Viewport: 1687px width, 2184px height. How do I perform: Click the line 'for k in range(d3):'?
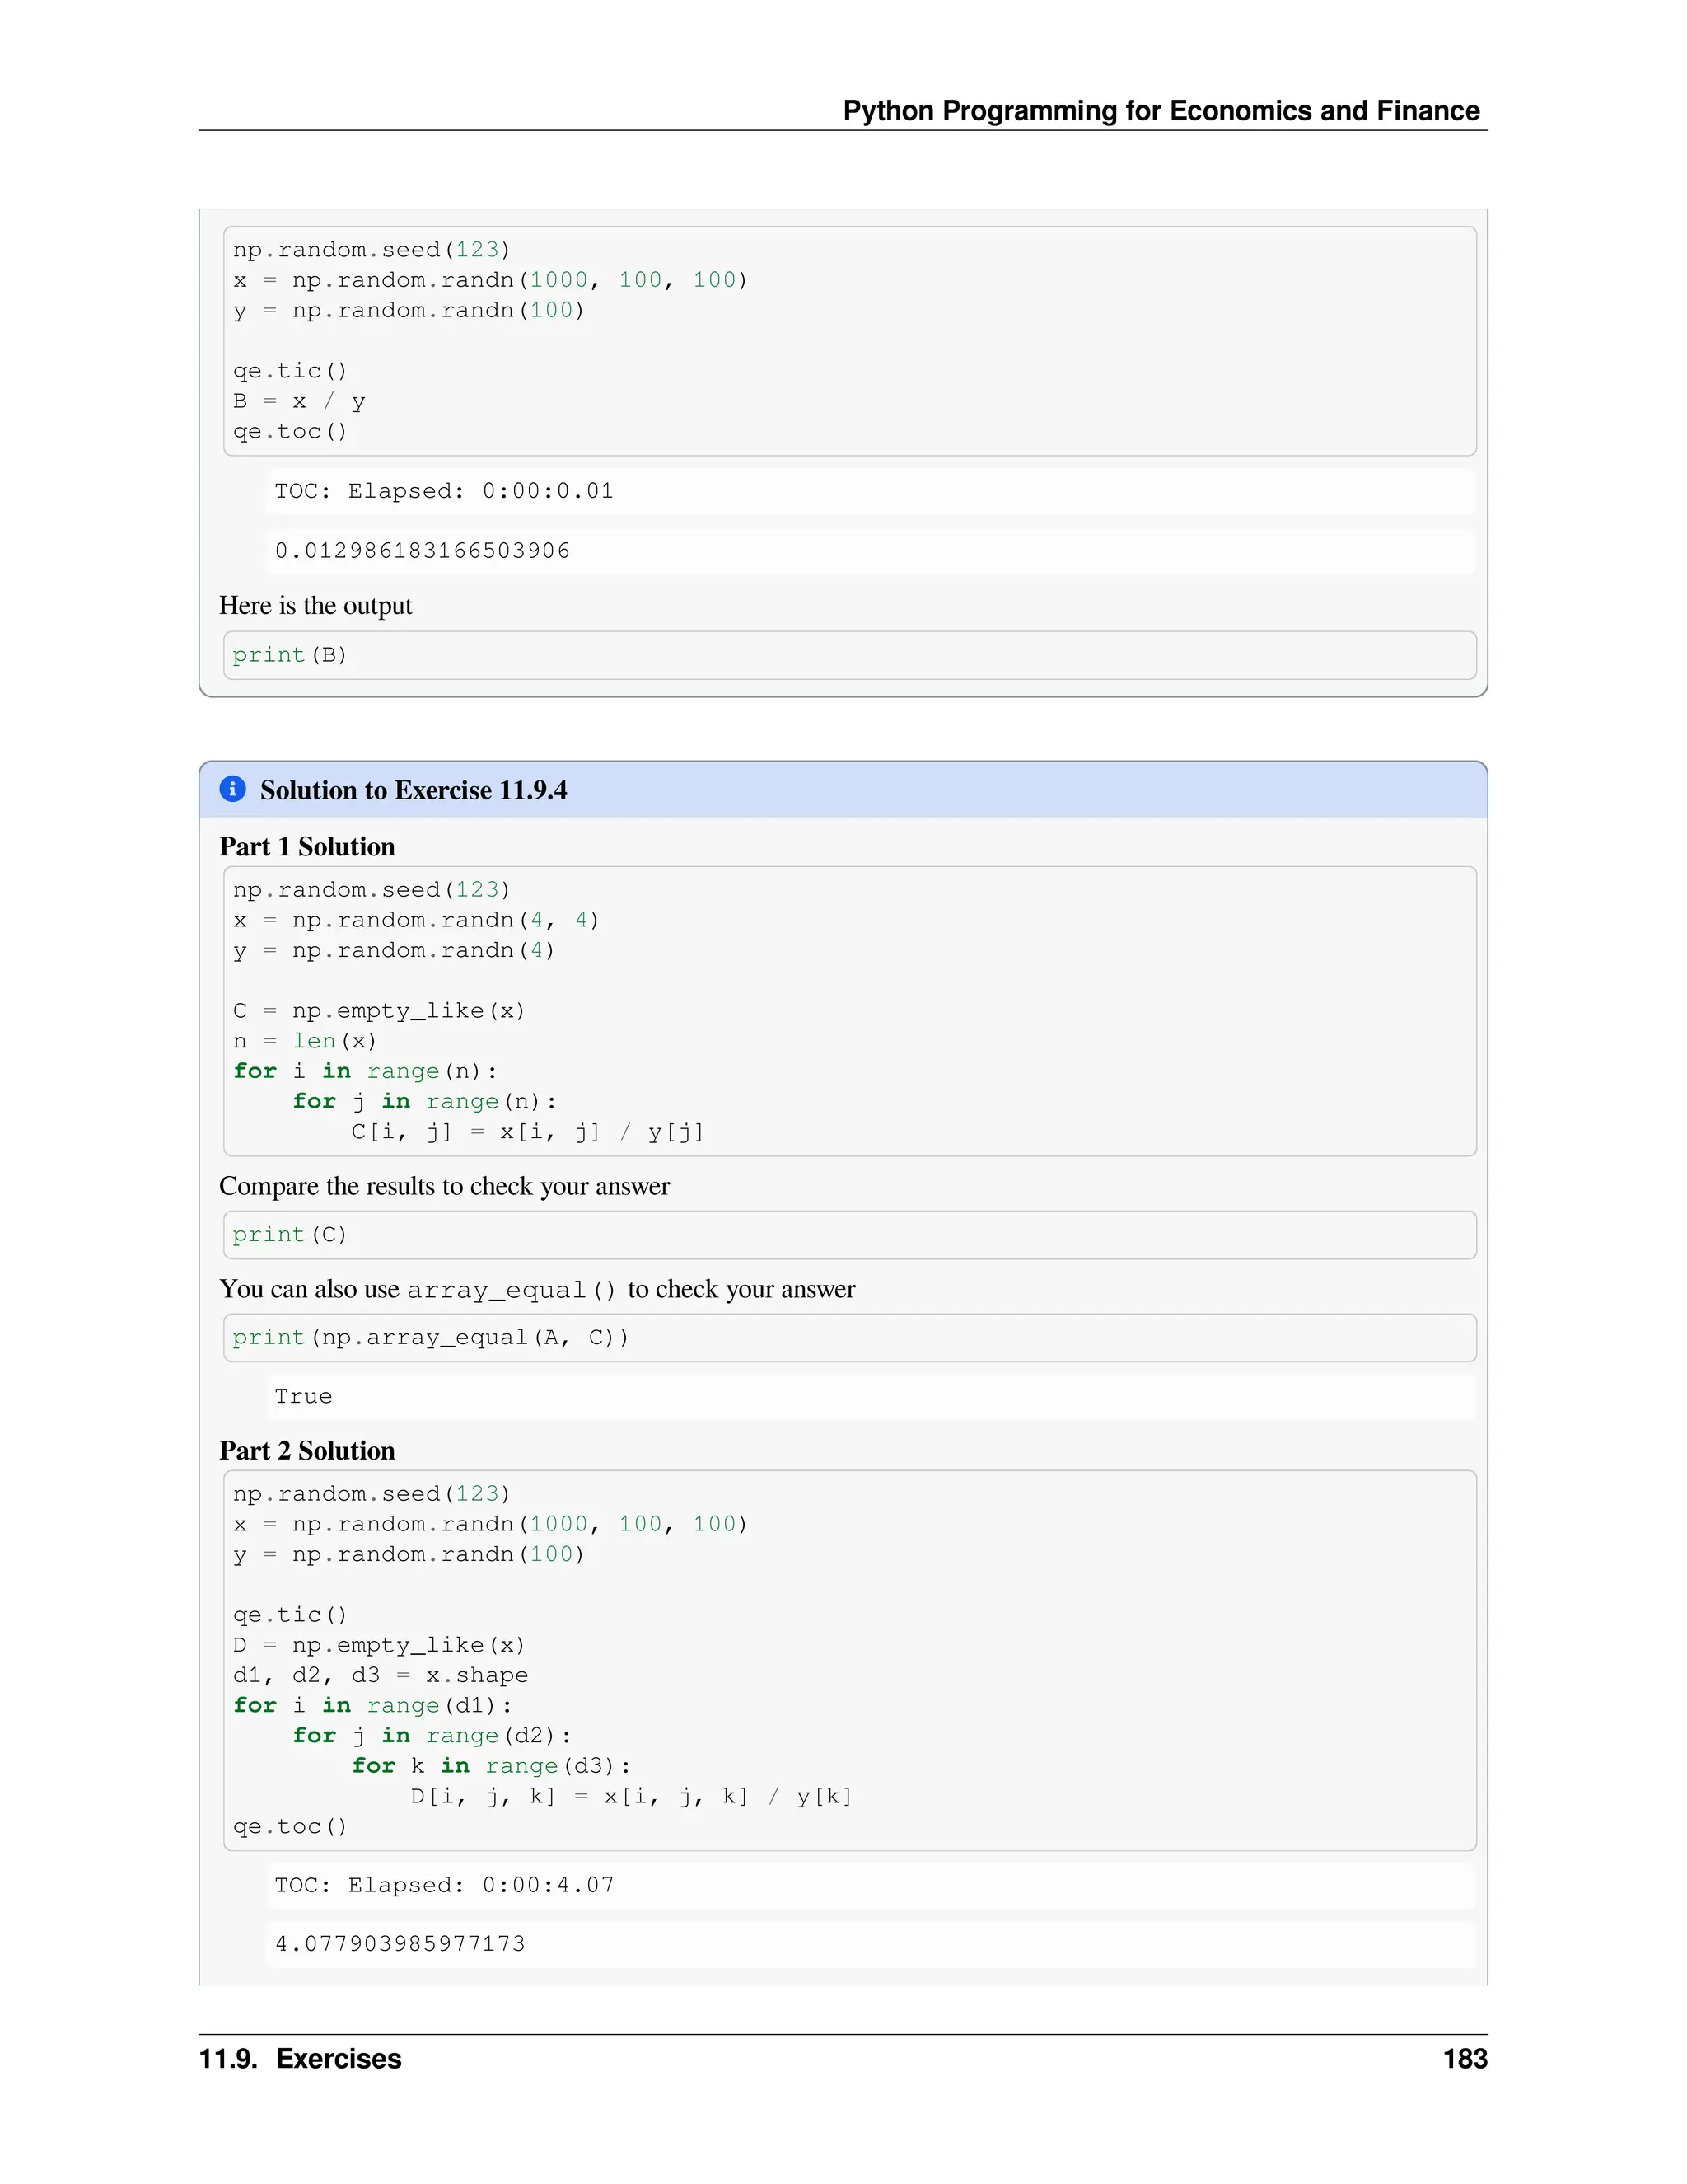[x=491, y=1766]
